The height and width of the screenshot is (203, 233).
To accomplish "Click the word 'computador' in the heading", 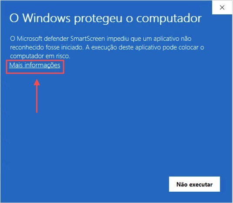I will (169, 19).
